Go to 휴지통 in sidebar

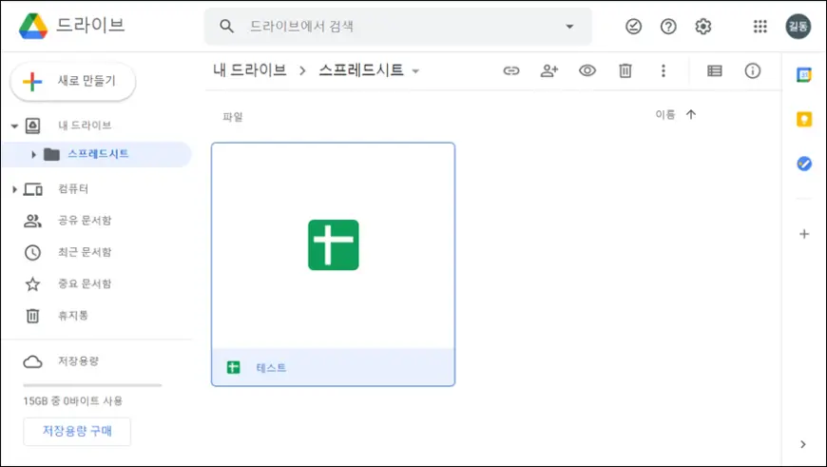pyautogui.click(x=72, y=315)
